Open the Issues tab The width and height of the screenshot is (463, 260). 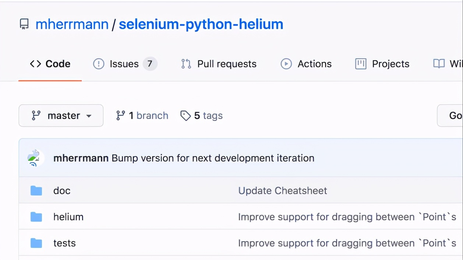(x=125, y=64)
